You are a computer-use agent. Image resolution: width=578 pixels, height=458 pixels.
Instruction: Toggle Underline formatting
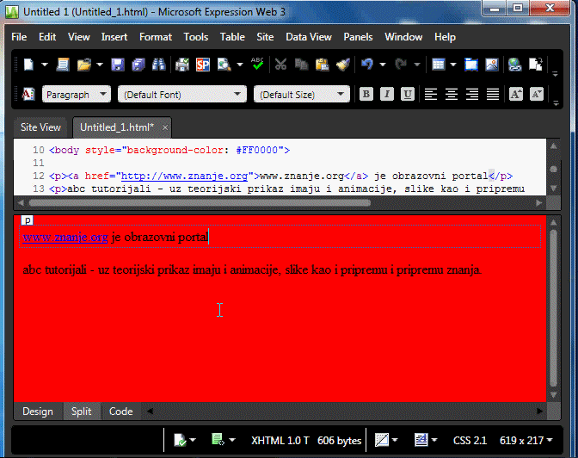click(408, 94)
